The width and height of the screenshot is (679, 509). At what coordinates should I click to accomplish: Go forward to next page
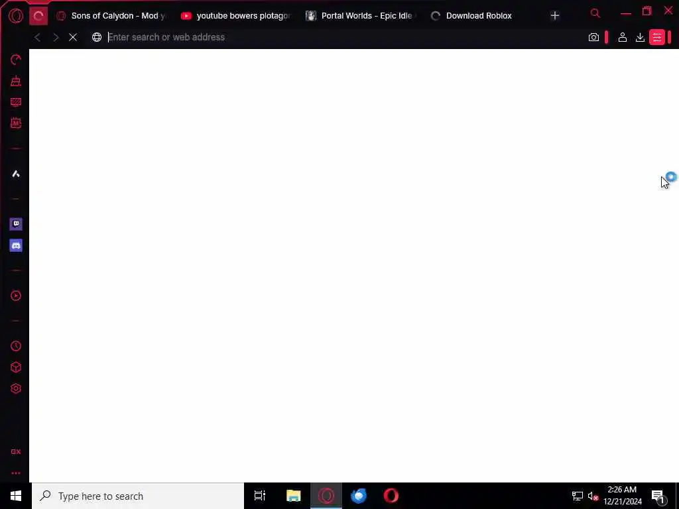[56, 37]
